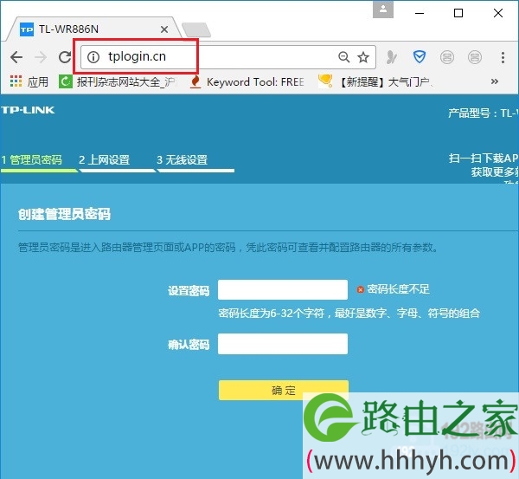Open the 应用 apps shortcut in bookmarks bar

pos(29,81)
